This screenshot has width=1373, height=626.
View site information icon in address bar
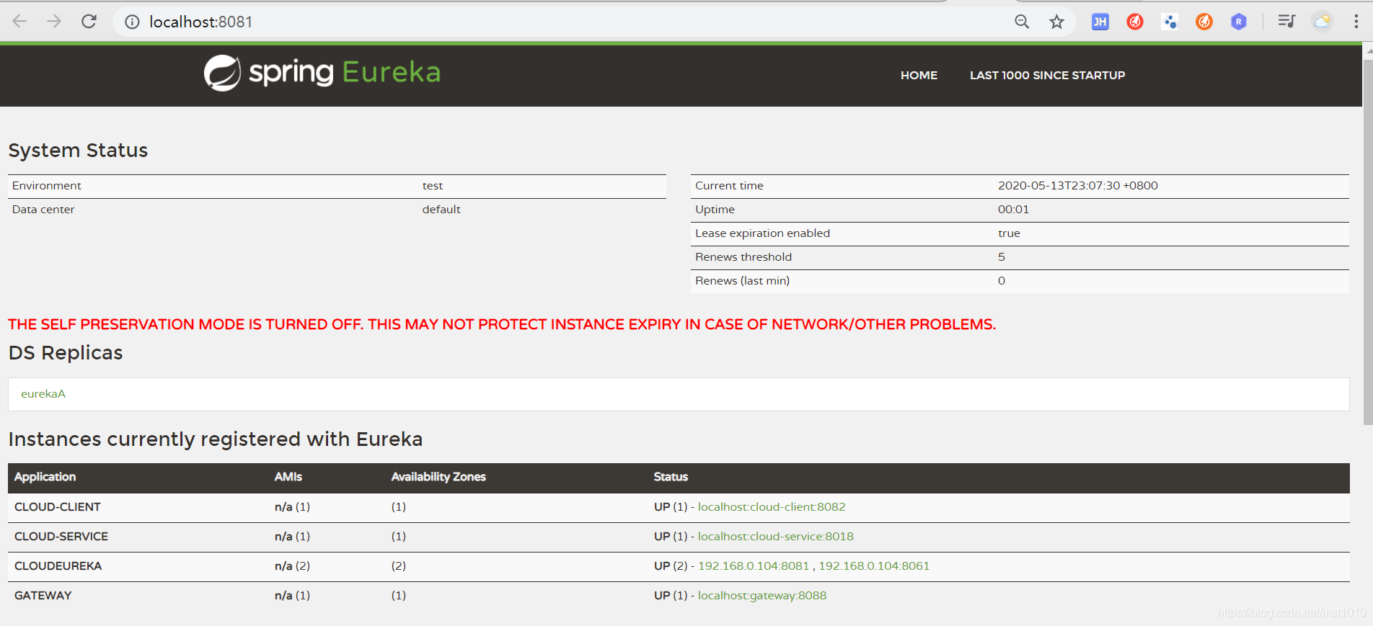click(x=132, y=22)
